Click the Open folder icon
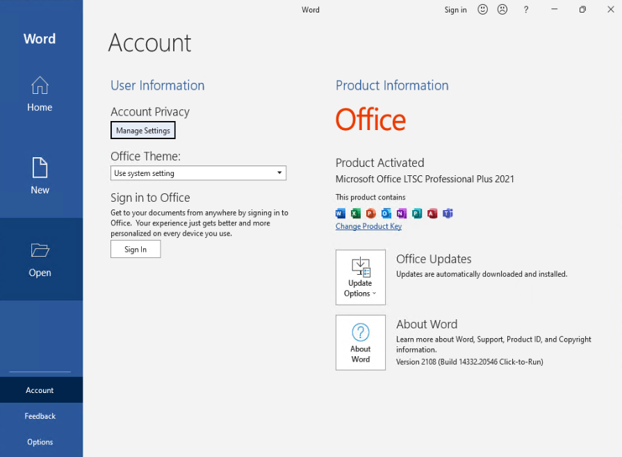Image resolution: width=622 pixels, height=457 pixels. 40,250
